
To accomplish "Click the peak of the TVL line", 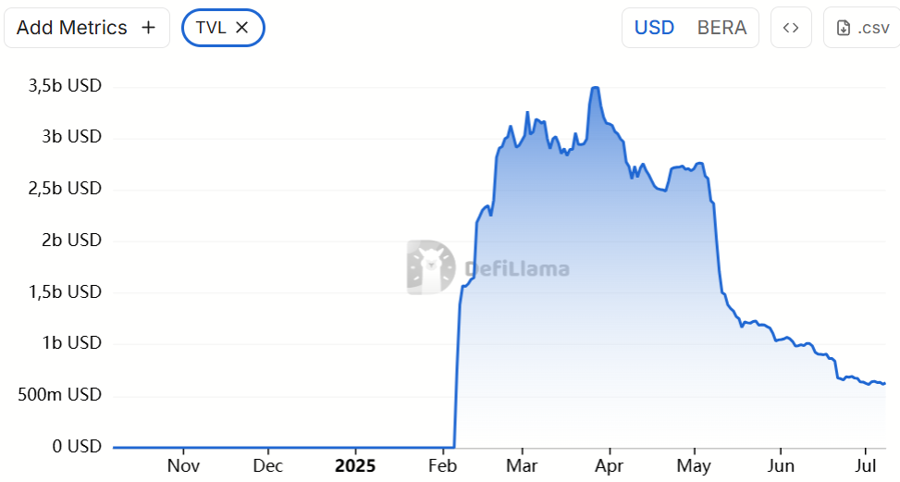I will tap(595, 88).
